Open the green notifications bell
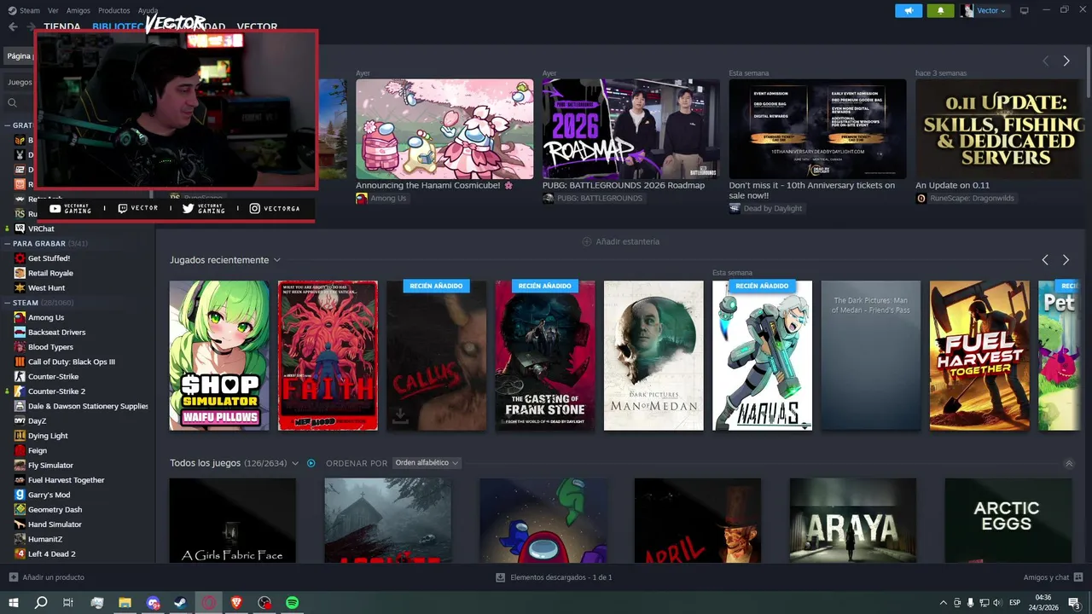Image resolution: width=1092 pixels, height=614 pixels. [x=941, y=10]
